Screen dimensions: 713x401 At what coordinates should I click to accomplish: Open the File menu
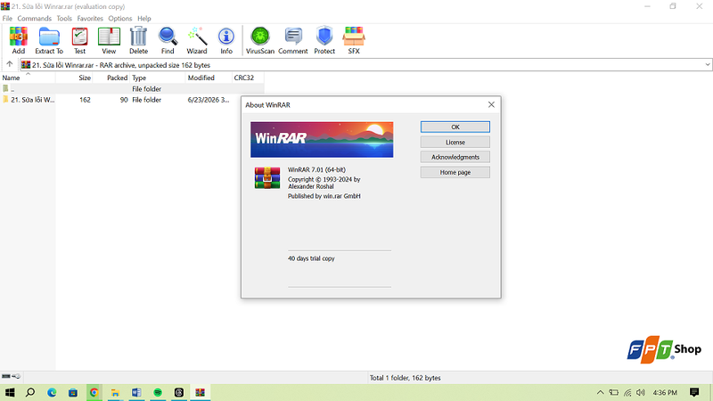[7, 18]
